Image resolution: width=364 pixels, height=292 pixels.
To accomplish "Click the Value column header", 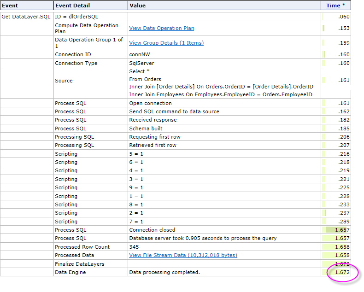I will click(137, 6).
